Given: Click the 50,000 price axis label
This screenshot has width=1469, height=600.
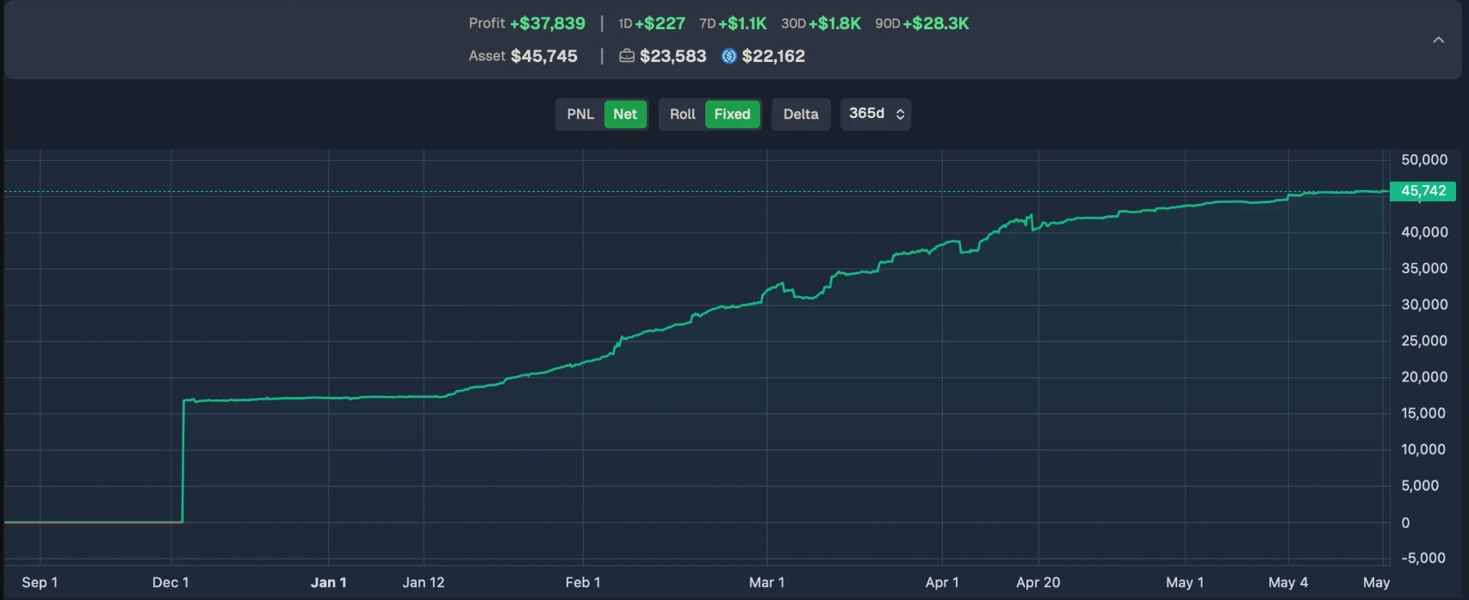Looking at the screenshot, I should click(1424, 160).
